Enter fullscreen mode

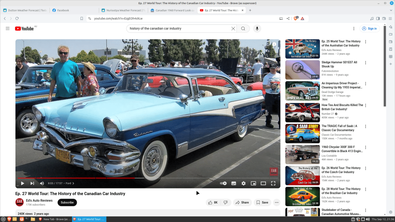(273, 183)
